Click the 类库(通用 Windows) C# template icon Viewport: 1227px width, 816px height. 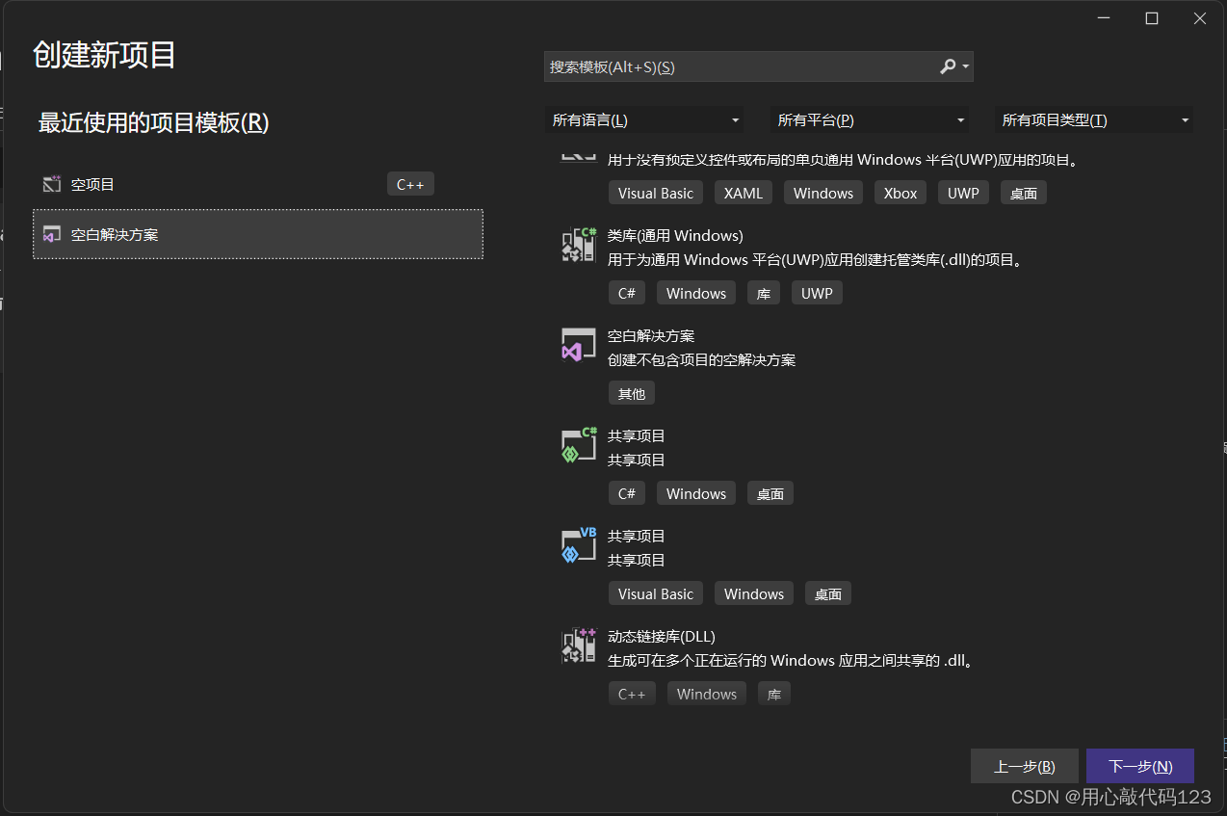click(x=579, y=246)
